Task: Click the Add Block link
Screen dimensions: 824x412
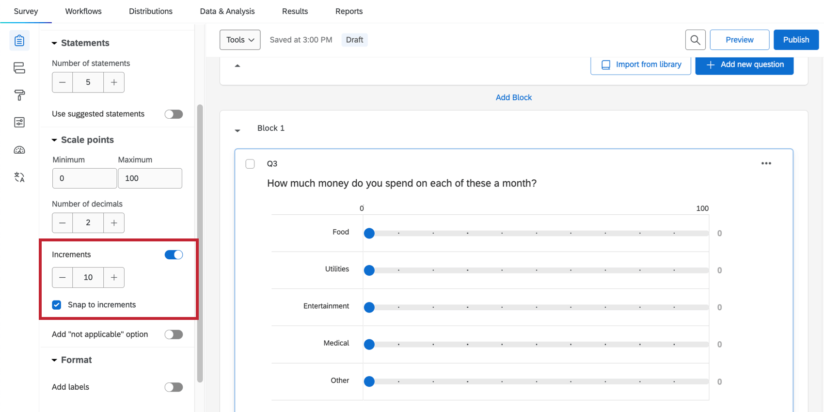Action: [x=513, y=97]
